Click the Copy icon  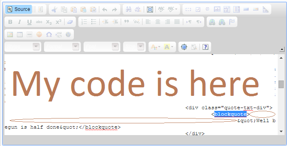pyautogui.click(x=64, y=9)
